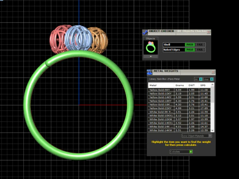This screenshot has width=239, height=179.
Task: Click the SPG column header
Action: 205,85
